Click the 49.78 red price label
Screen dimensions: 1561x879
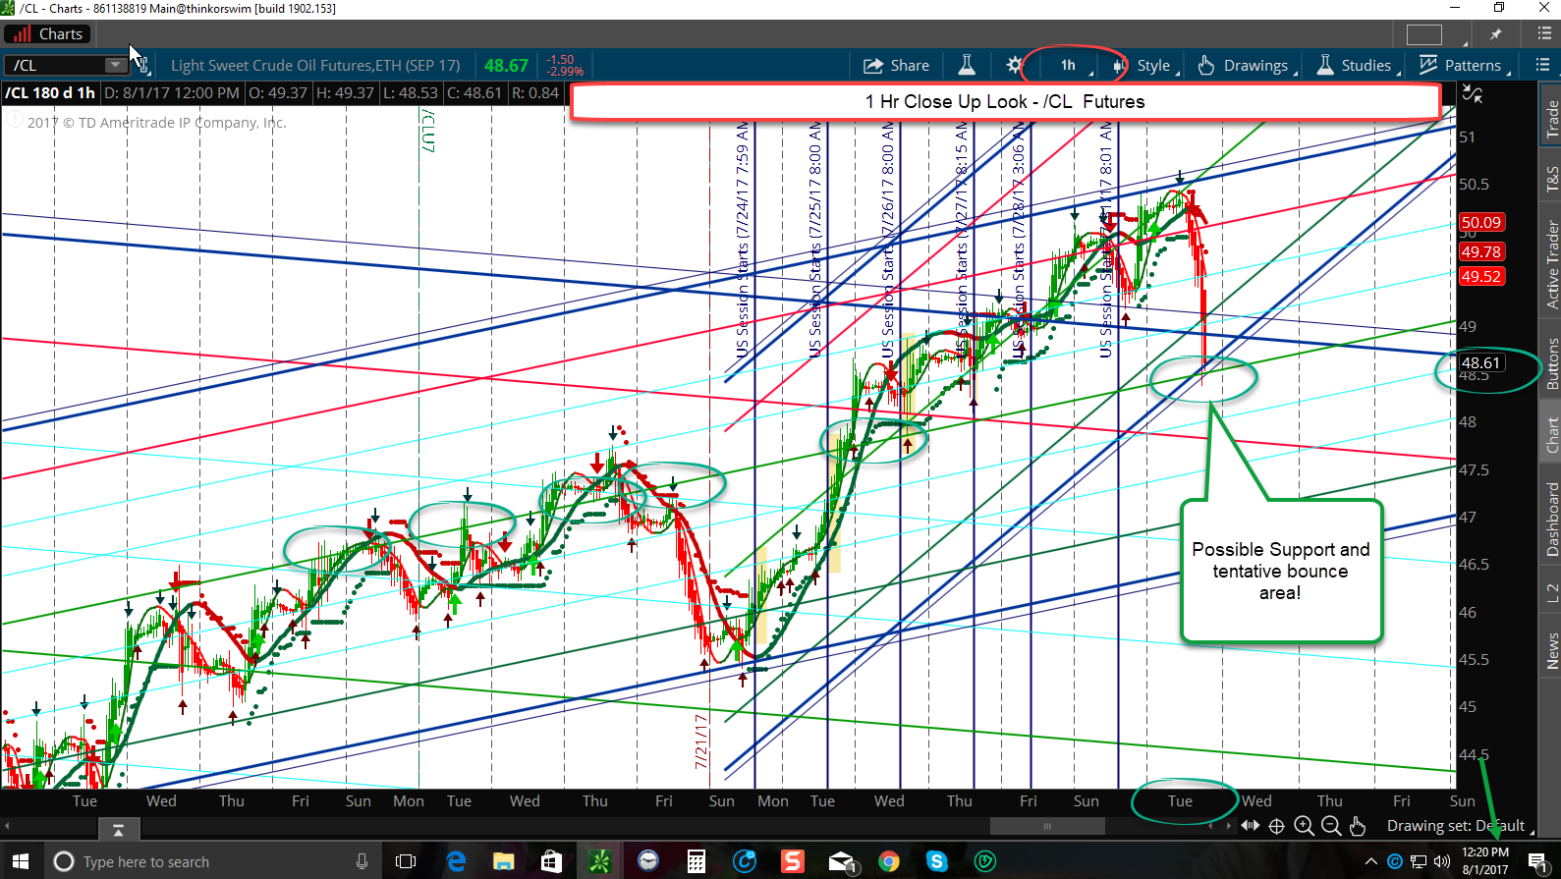point(1480,252)
